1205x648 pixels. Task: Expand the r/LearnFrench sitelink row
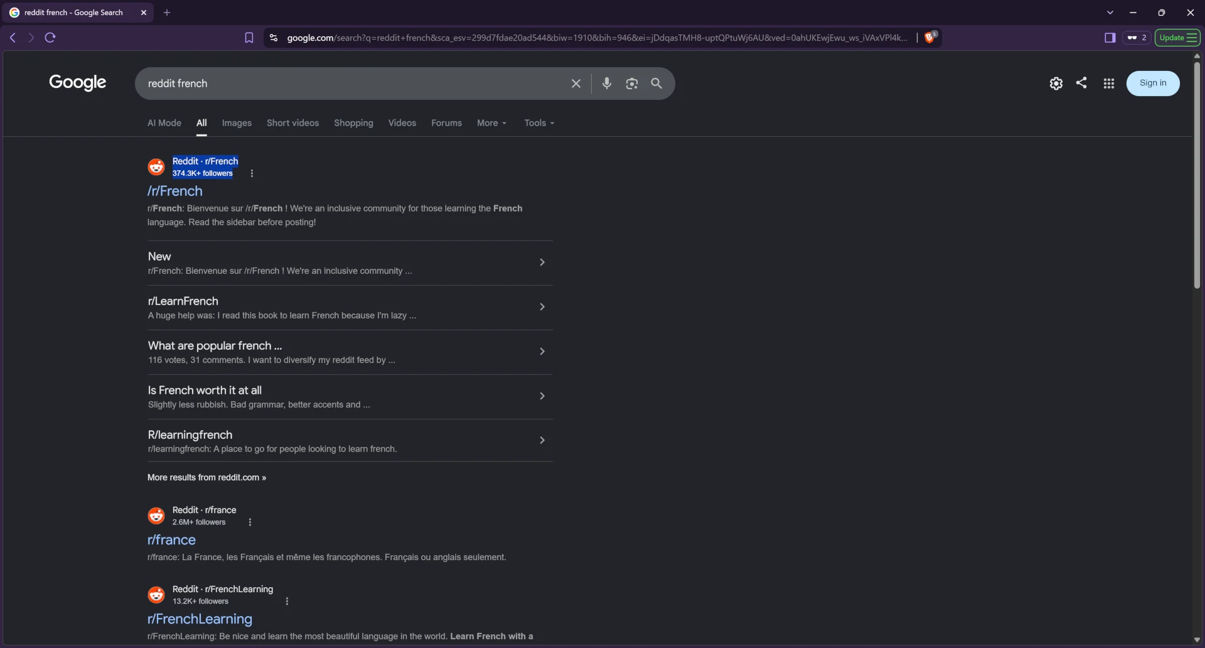point(350,308)
